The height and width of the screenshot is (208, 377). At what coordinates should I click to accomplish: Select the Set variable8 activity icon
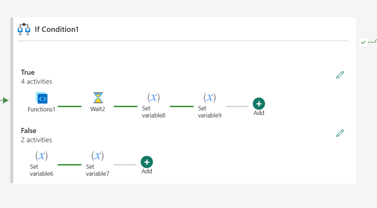tap(153, 97)
